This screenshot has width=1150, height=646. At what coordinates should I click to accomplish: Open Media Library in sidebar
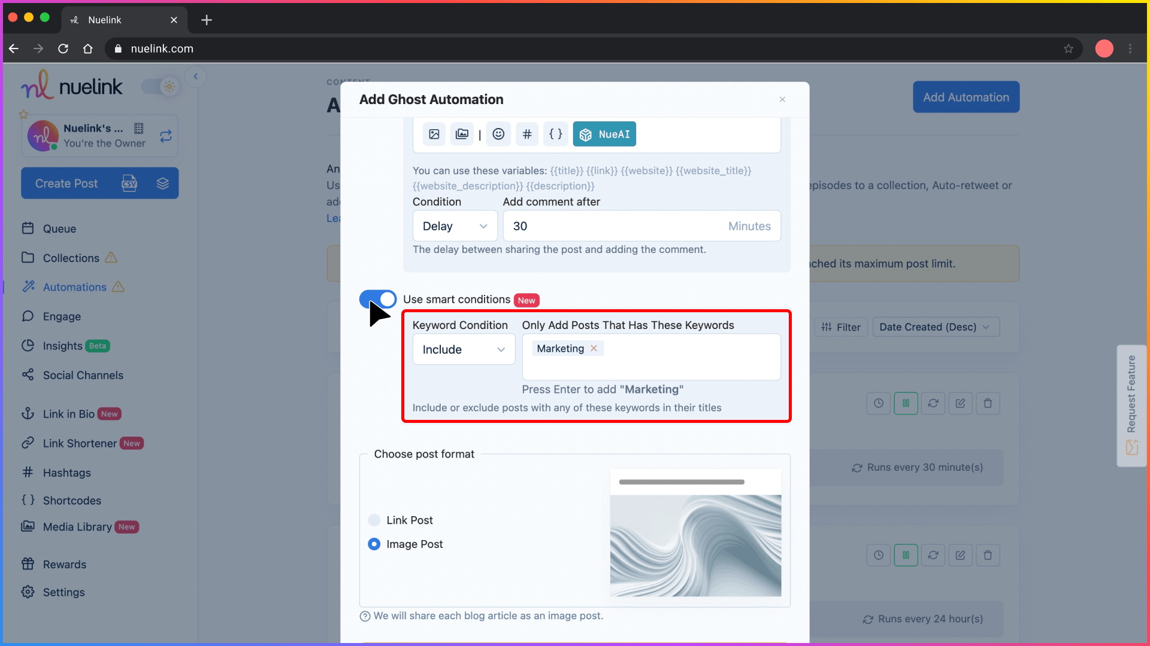77,527
